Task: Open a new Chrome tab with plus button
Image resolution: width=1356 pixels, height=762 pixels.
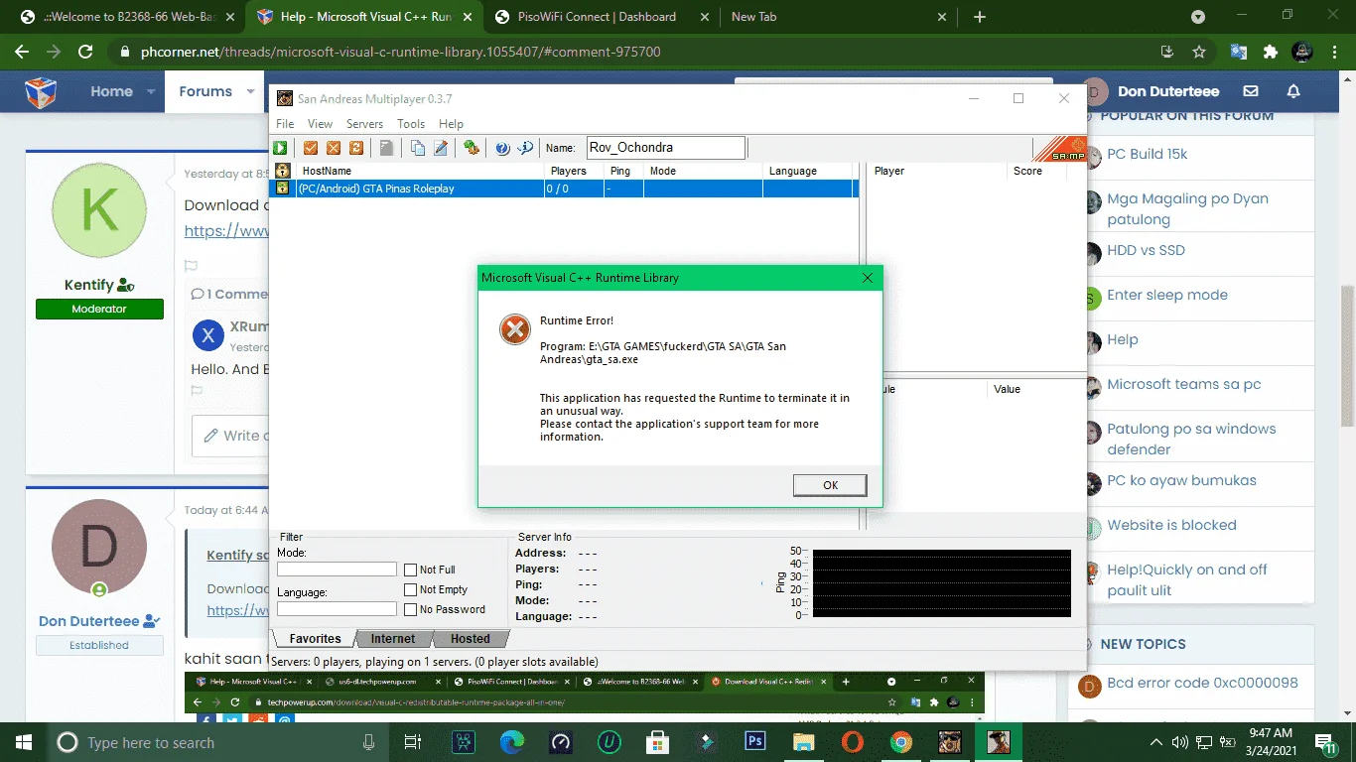Action: point(980,17)
